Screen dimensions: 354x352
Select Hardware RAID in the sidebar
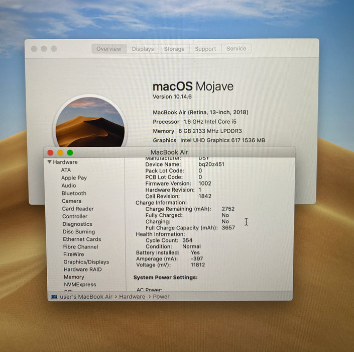[83, 270]
